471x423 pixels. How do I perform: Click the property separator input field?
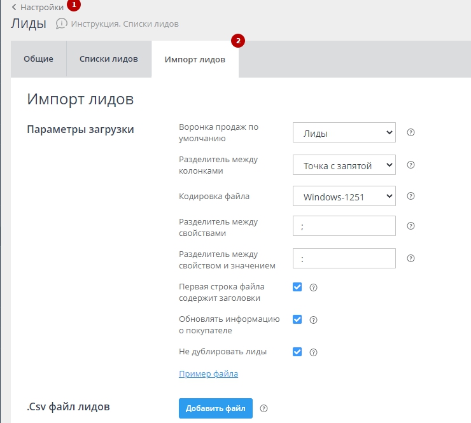click(x=344, y=226)
